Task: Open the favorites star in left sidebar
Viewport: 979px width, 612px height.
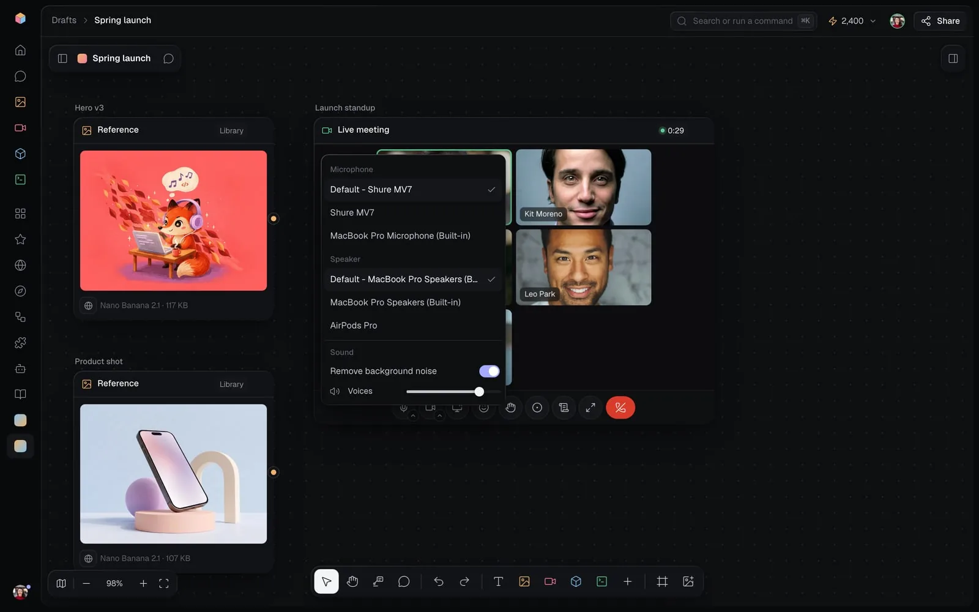Action: (20, 239)
